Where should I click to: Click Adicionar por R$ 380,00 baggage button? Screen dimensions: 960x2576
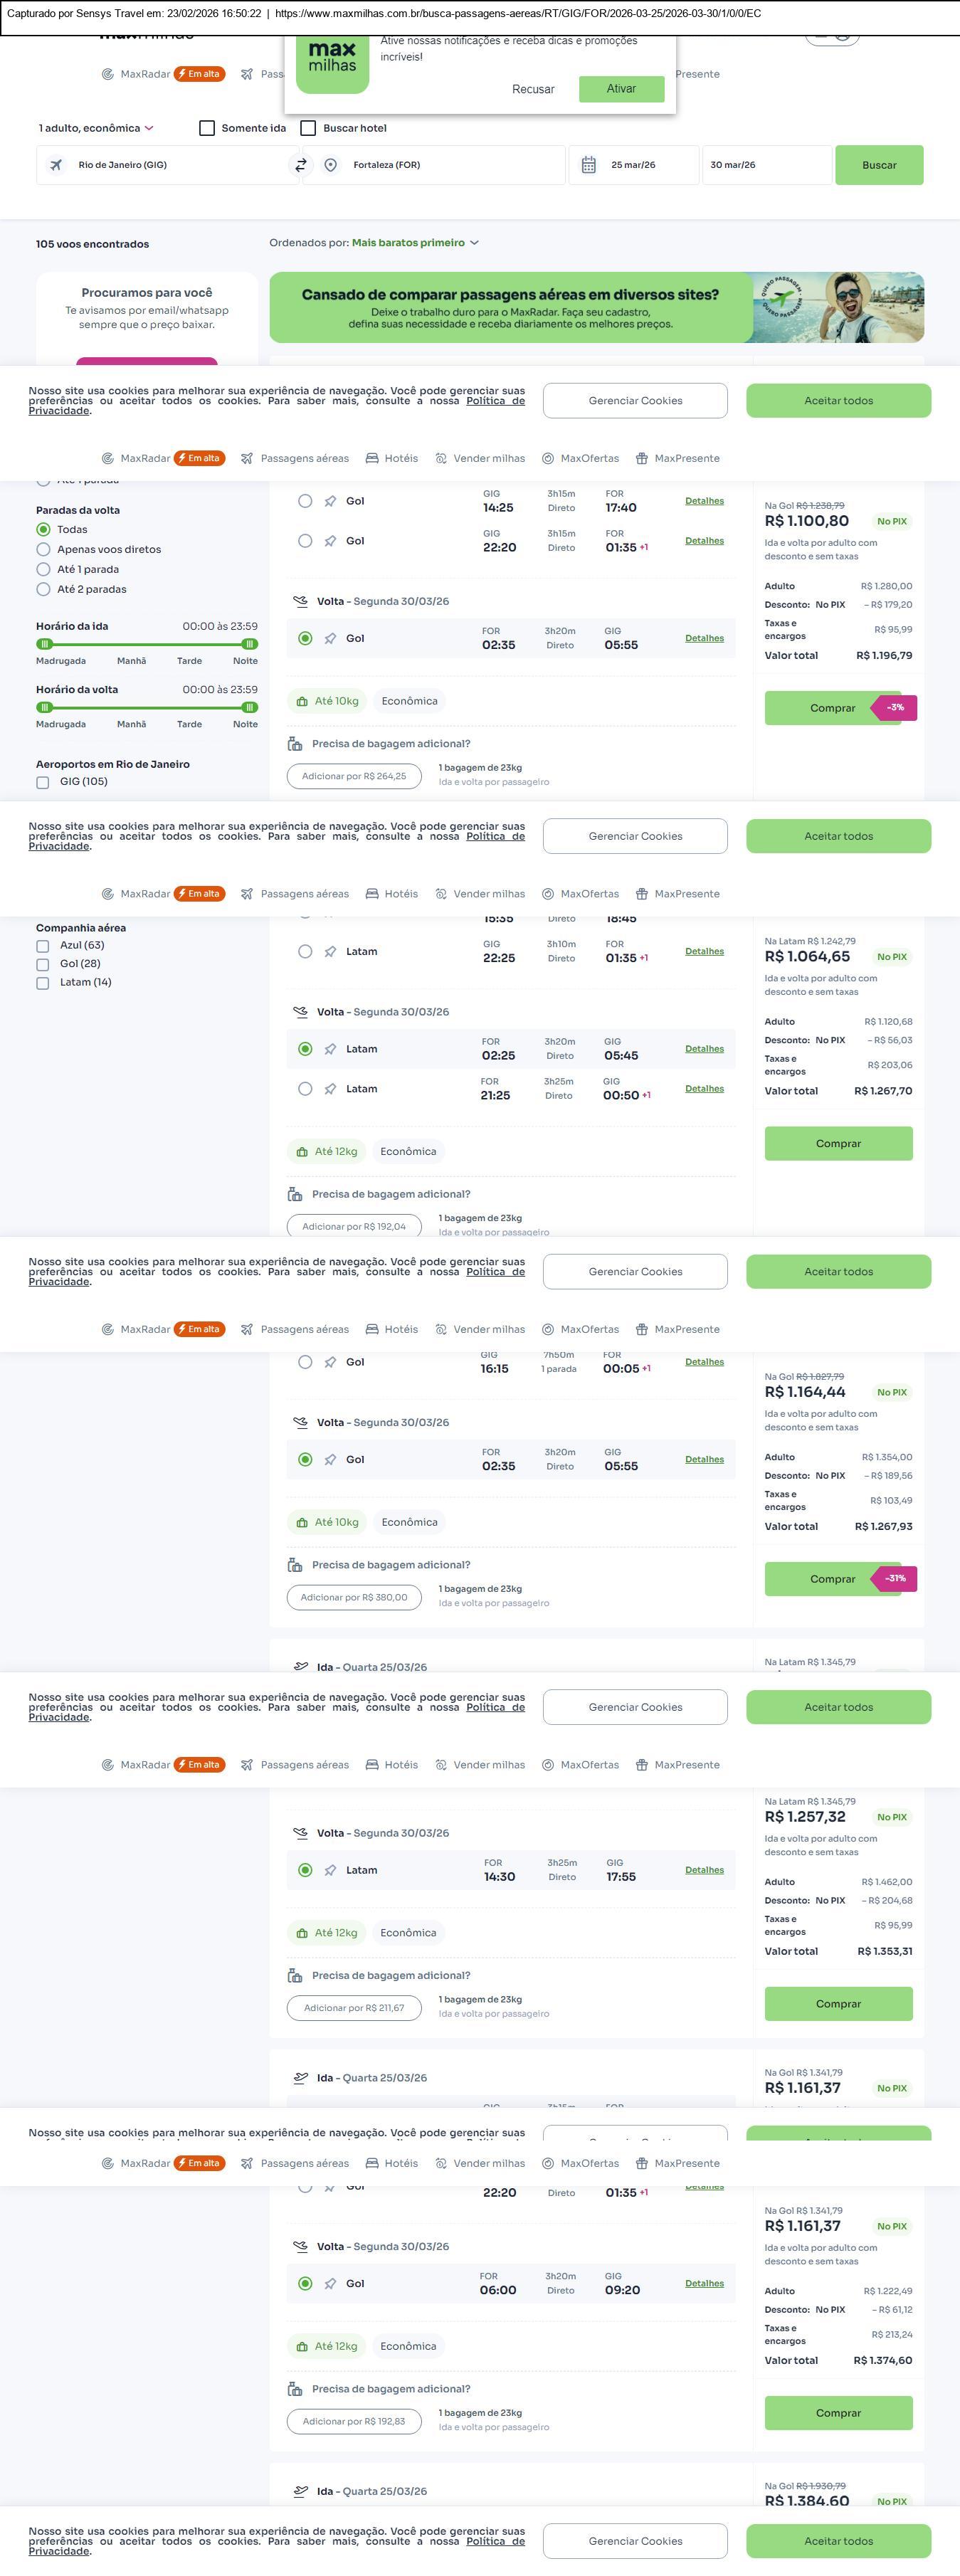coord(354,1597)
